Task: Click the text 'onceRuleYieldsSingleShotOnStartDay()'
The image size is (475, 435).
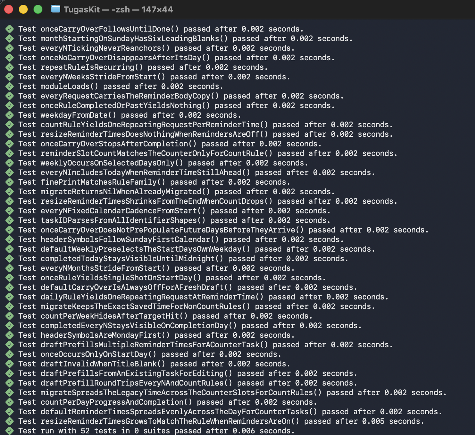Action: click(x=121, y=278)
